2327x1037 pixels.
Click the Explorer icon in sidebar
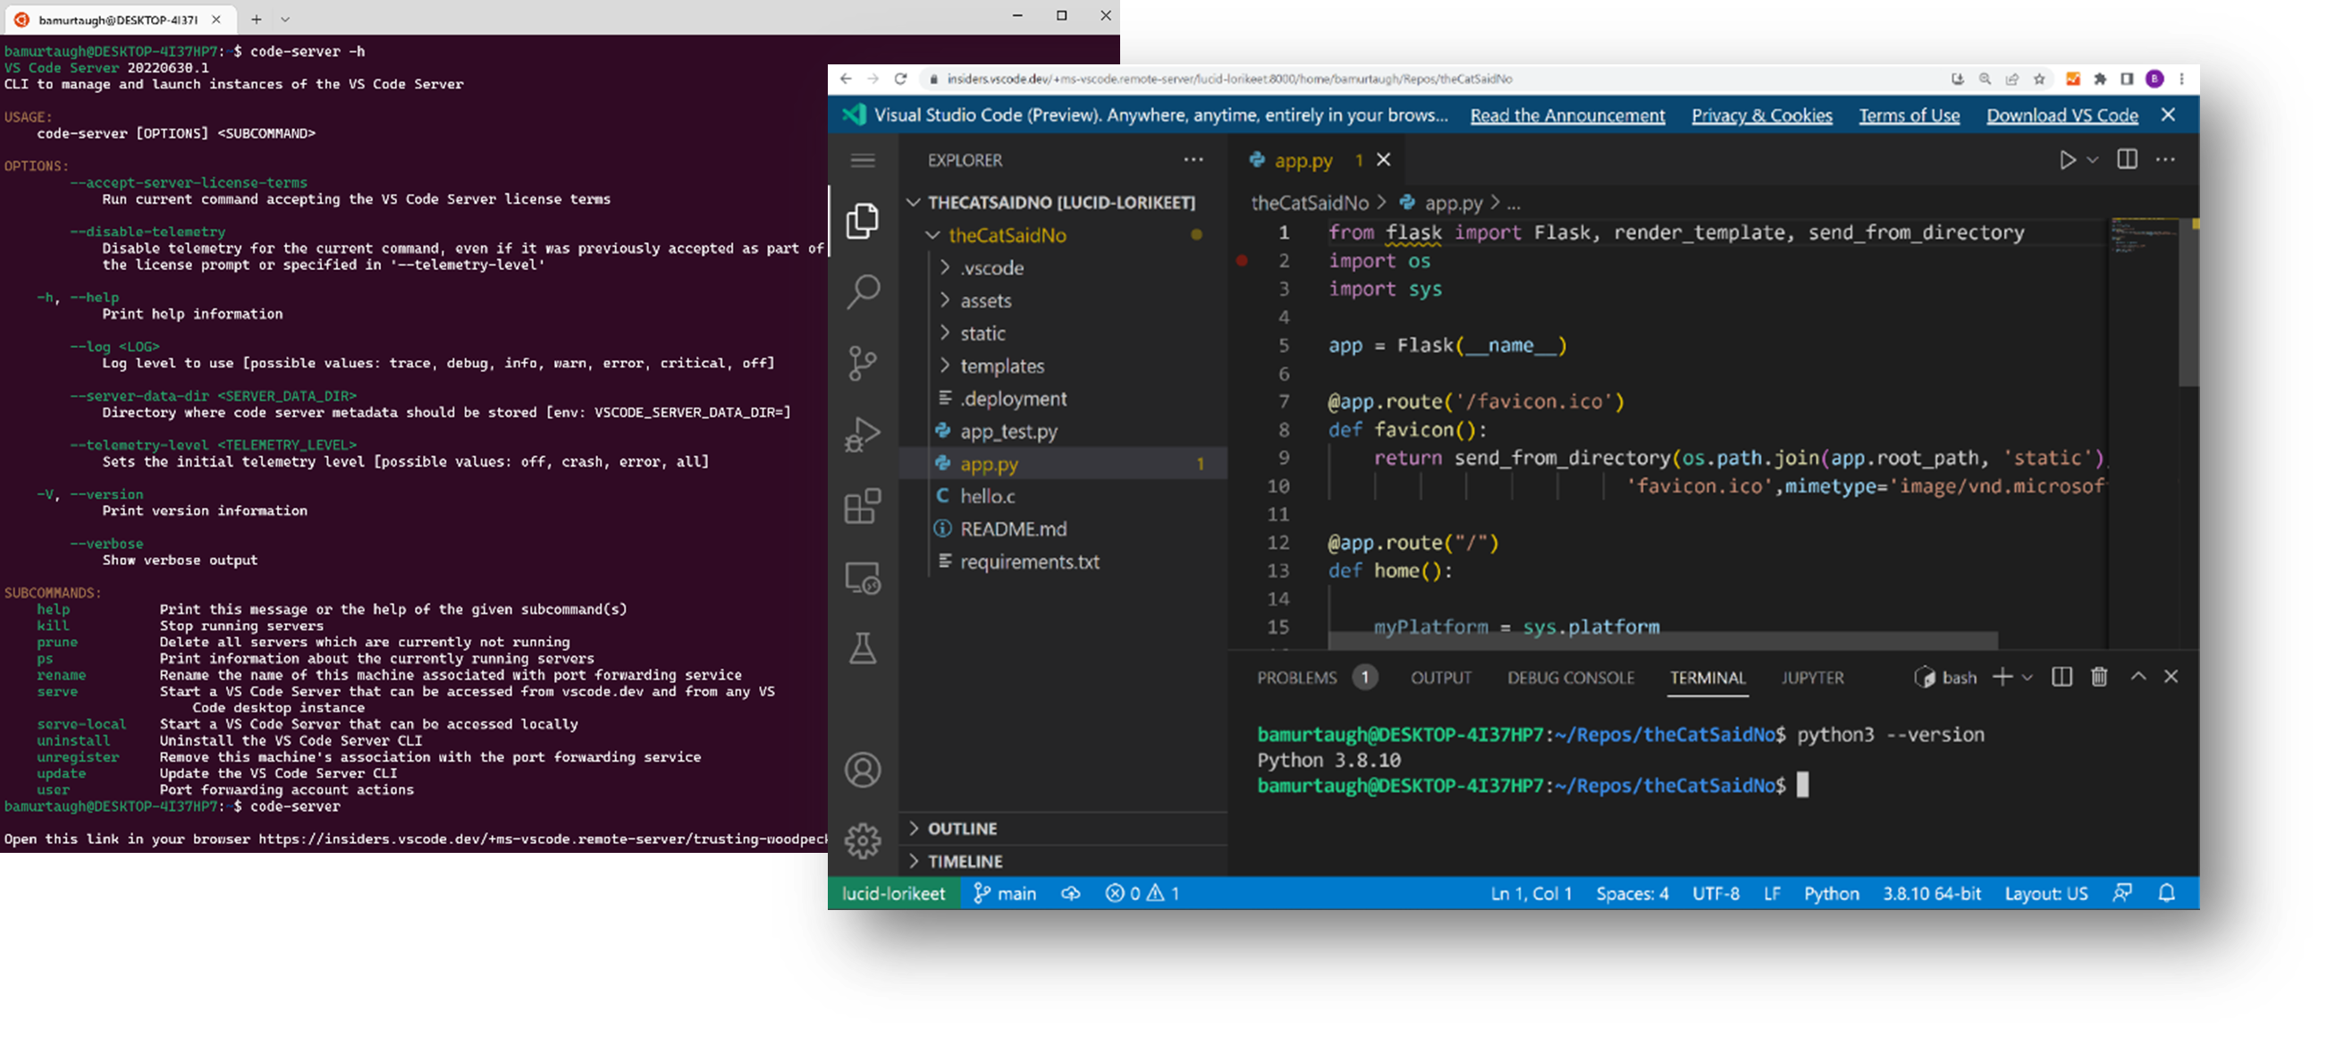(x=863, y=218)
